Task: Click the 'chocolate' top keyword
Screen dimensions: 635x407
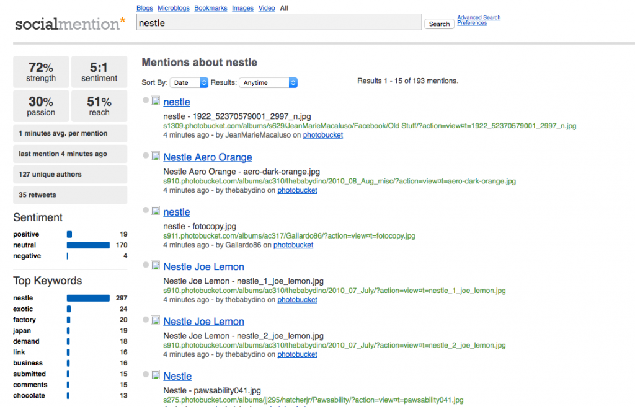Action: click(x=29, y=396)
